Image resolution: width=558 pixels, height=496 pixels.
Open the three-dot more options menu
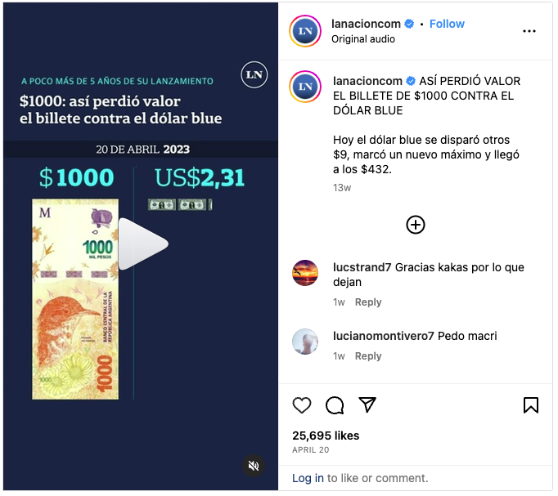tap(529, 31)
